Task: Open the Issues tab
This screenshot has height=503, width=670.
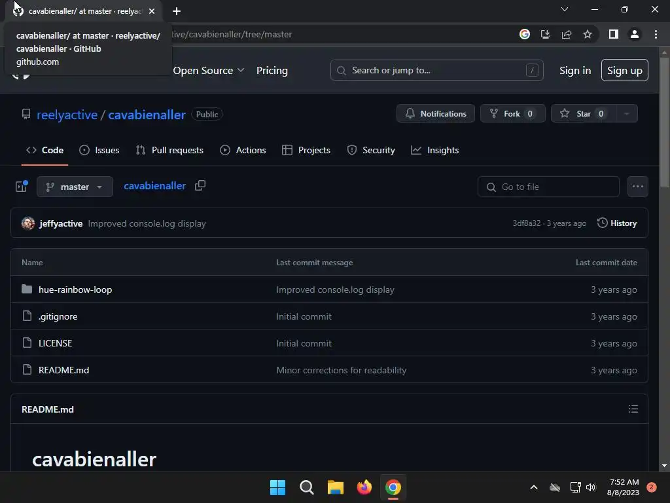Action: pos(99,150)
